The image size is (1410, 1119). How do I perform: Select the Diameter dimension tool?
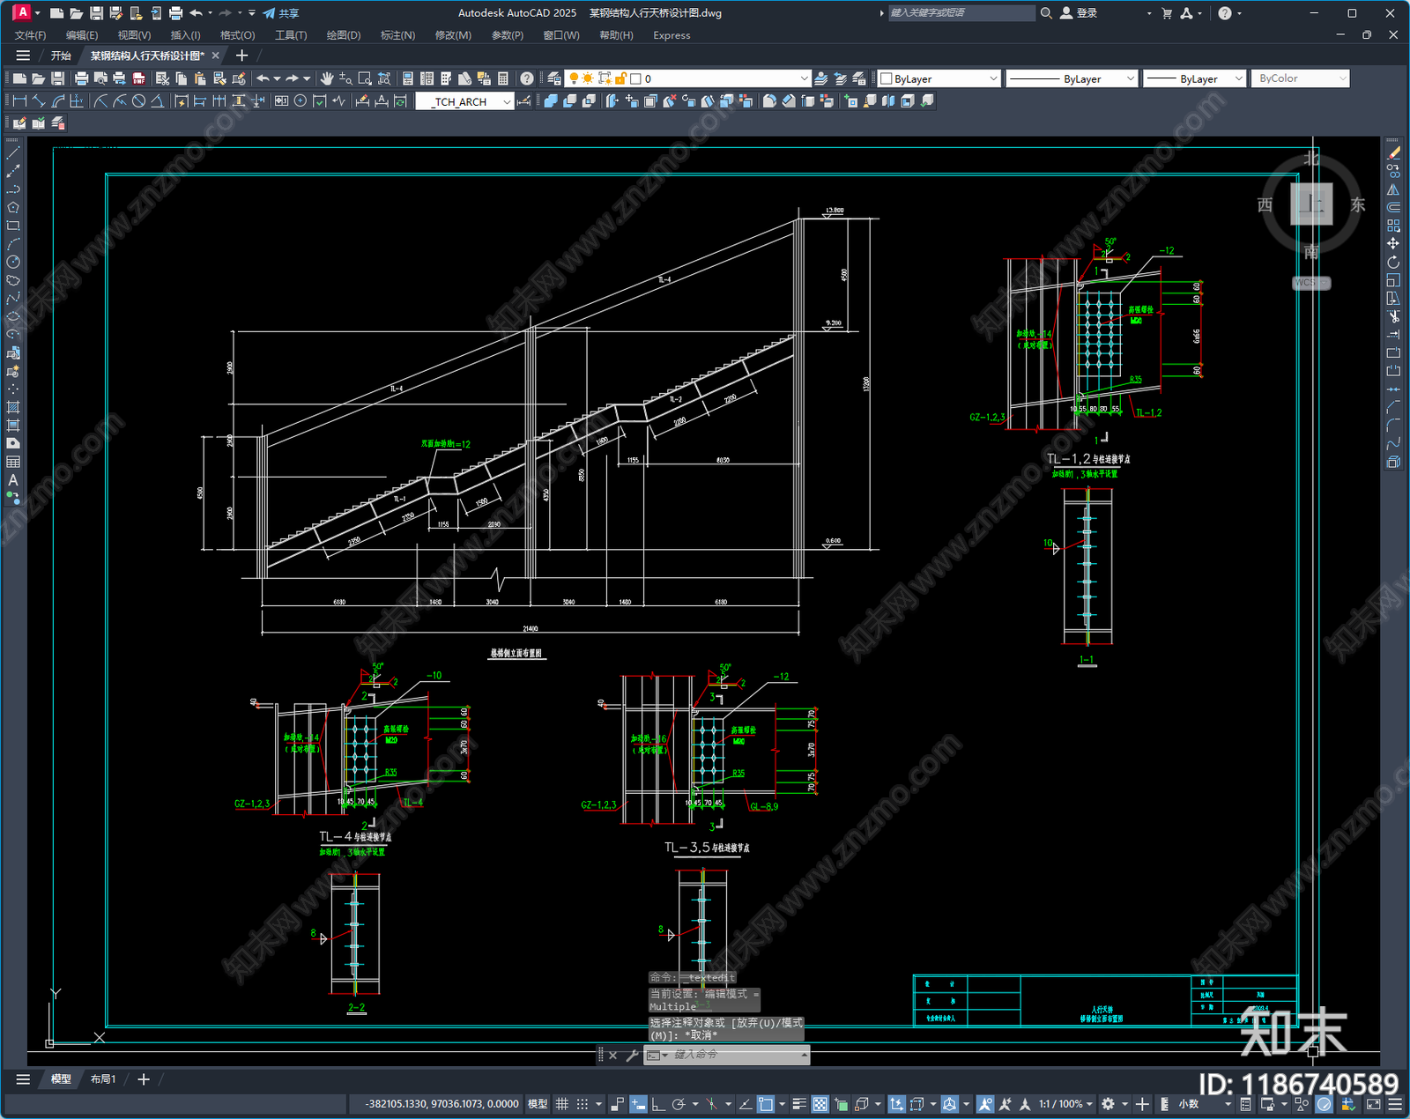pos(138,101)
